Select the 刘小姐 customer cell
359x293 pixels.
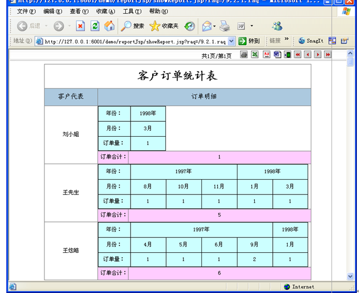[x=71, y=135]
